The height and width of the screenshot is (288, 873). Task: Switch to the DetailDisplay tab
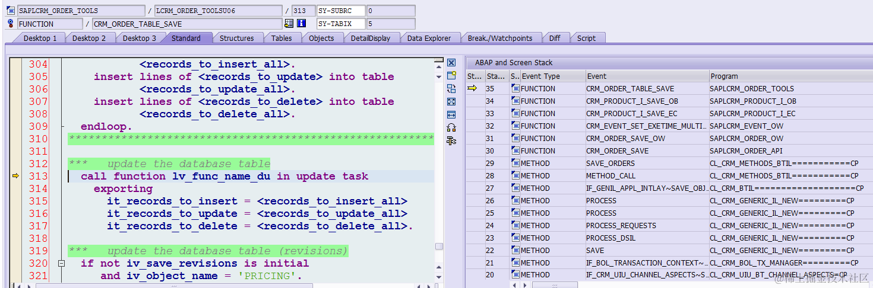pyautogui.click(x=371, y=38)
